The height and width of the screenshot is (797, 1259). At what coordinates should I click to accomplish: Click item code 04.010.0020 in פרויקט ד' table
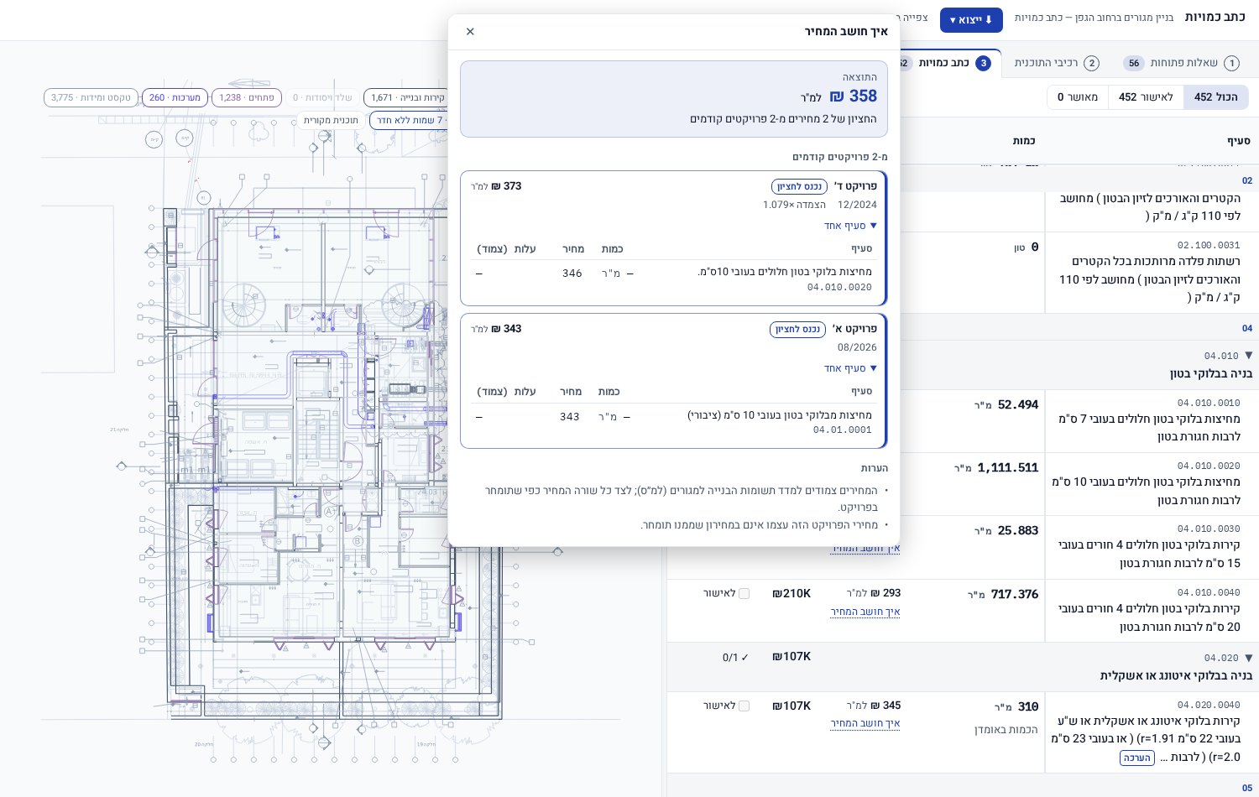pos(839,287)
